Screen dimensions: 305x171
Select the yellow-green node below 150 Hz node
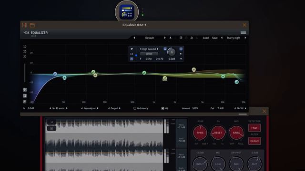point(95,75)
